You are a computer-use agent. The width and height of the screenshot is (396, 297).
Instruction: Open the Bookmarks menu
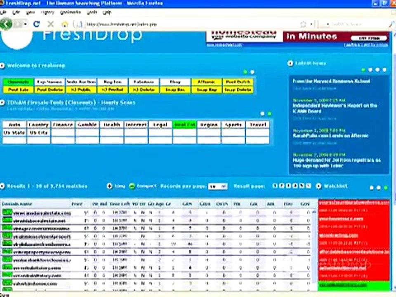pyautogui.click(x=71, y=12)
